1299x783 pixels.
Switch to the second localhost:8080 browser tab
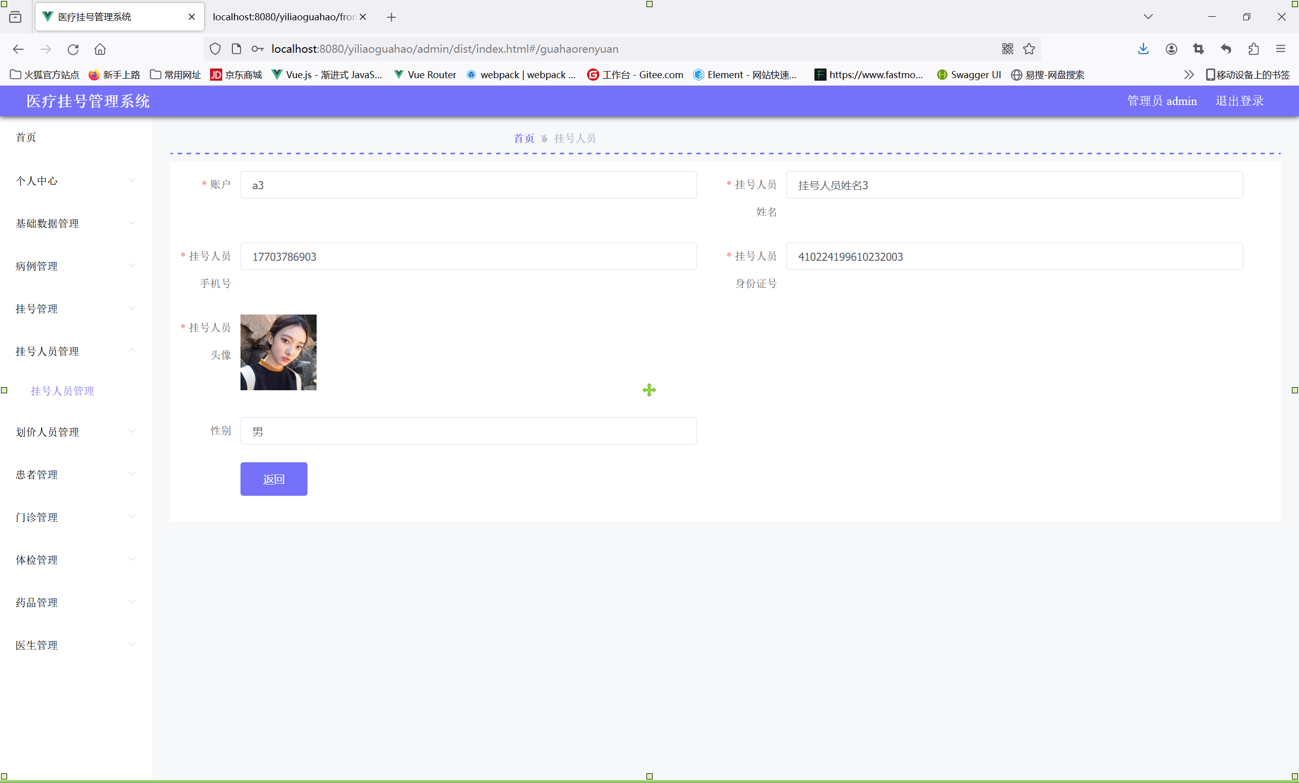(284, 17)
